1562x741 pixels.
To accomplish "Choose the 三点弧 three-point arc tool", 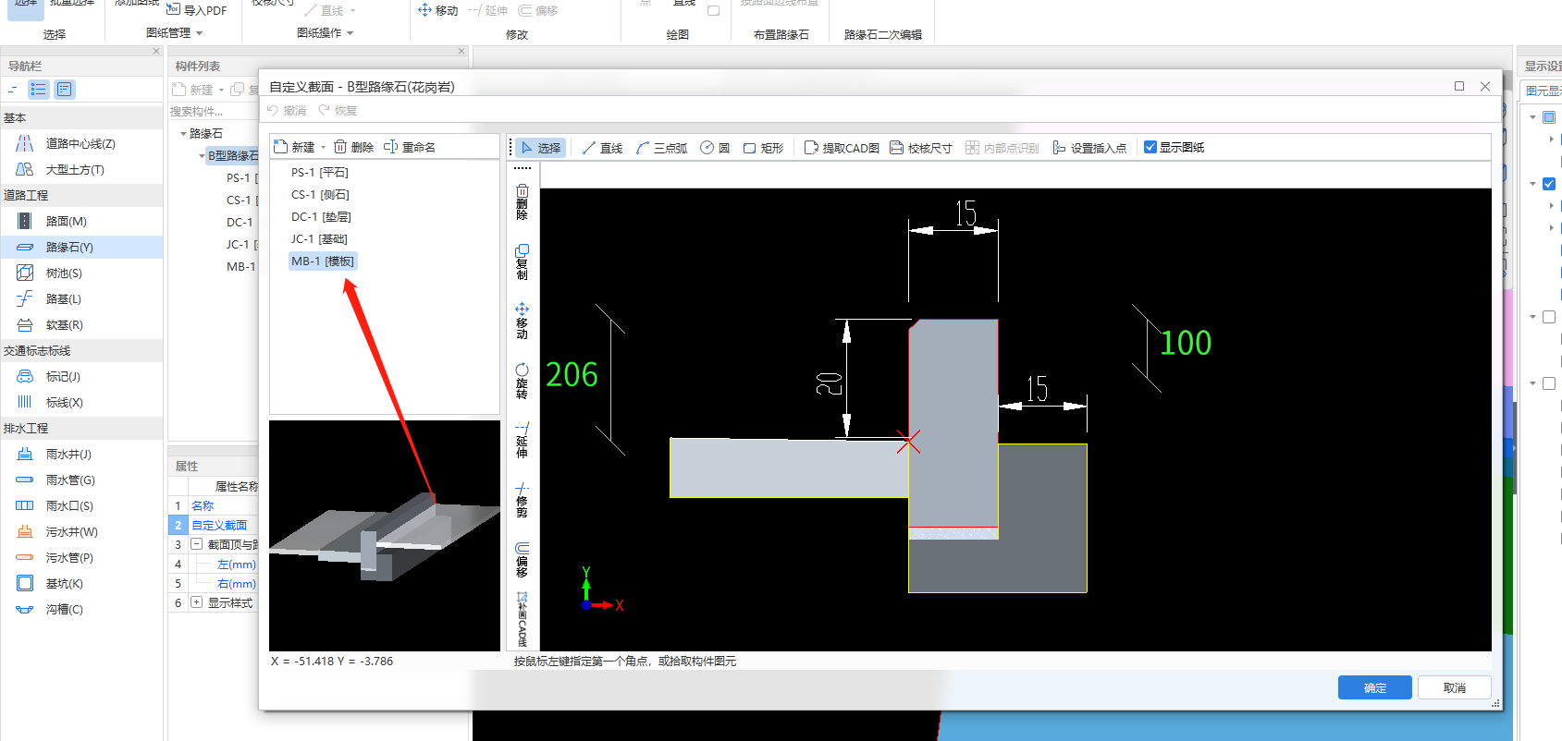I will pyautogui.click(x=661, y=148).
